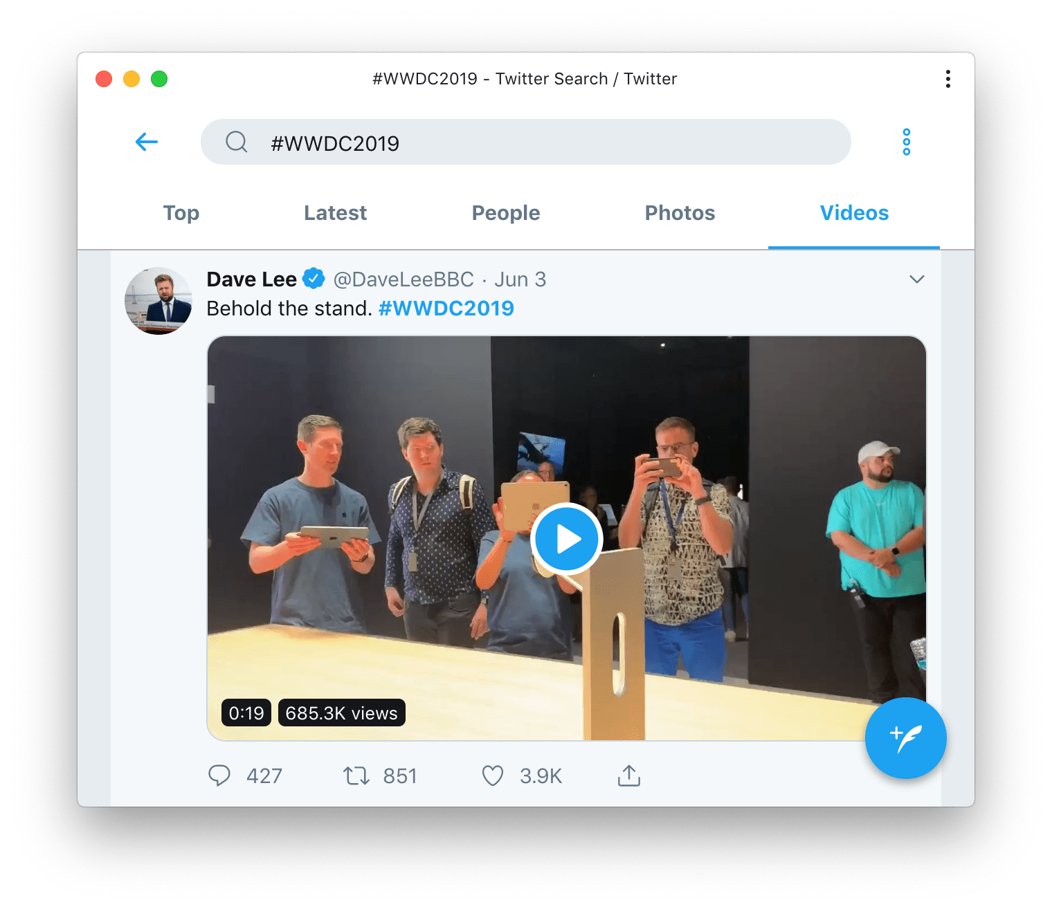Click the compose new tweet feather icon

click(905, 738)
